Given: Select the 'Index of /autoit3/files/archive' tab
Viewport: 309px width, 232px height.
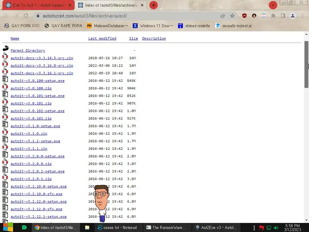Looking at the screenshot, I should point(111,5).
